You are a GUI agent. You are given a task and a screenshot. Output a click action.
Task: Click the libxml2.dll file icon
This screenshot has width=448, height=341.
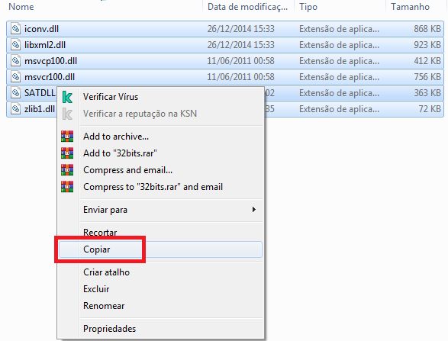pos(16,45)
